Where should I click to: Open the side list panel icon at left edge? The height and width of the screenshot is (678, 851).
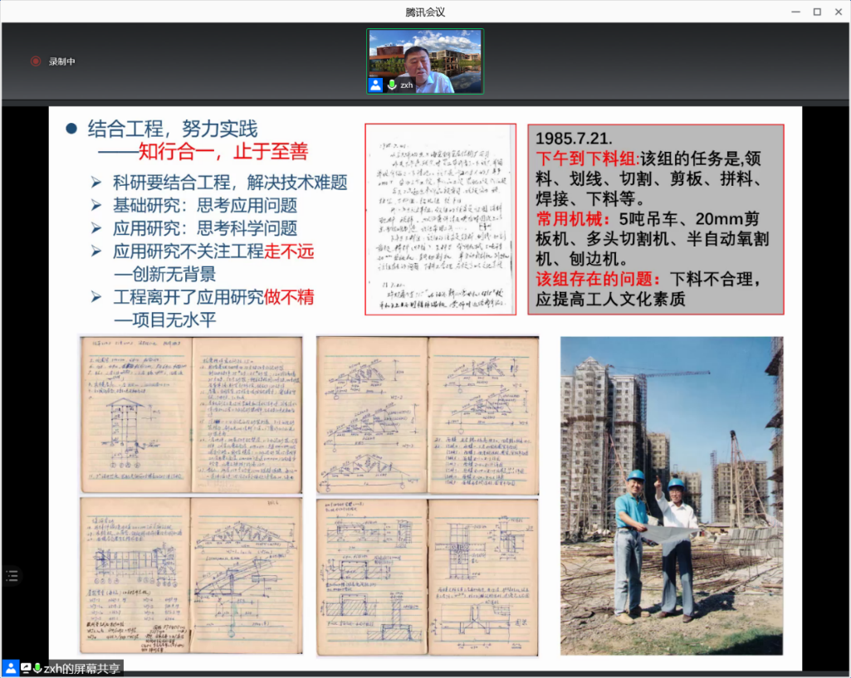[11, 575]
